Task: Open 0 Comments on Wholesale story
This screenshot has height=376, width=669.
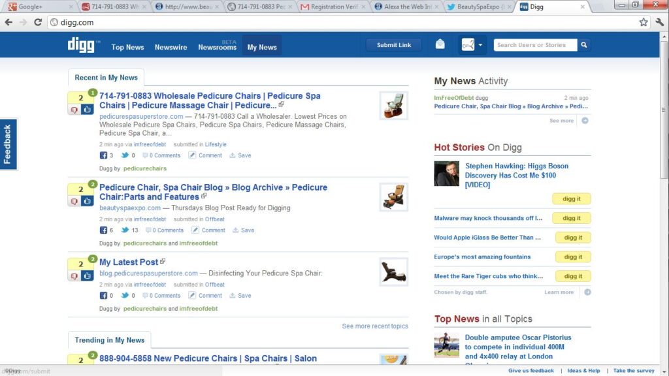Action: [161, 155]
